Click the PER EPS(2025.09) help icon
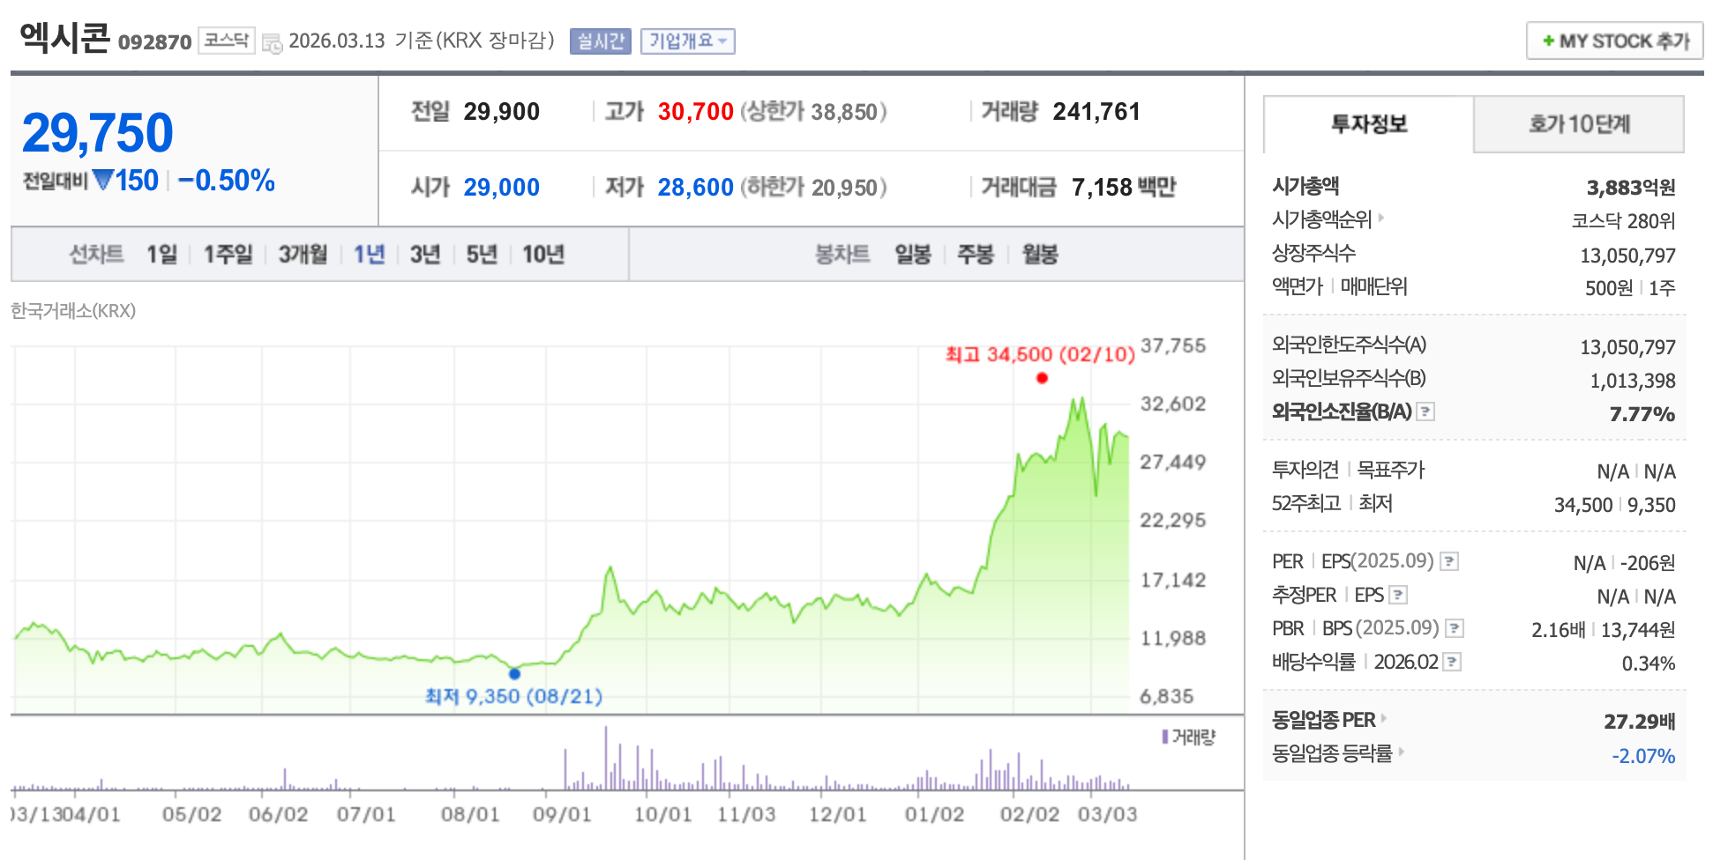 tap(1449, 561)
